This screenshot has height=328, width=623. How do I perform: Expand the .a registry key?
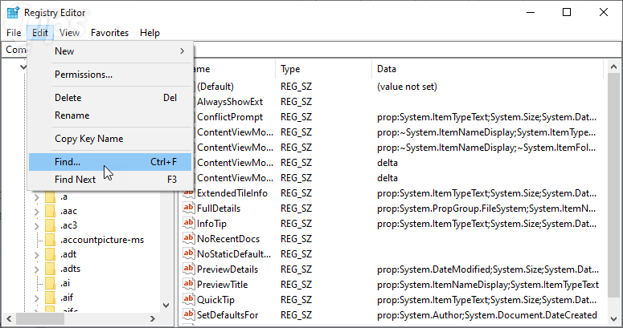pyautogui.click(x=35, y=196)
